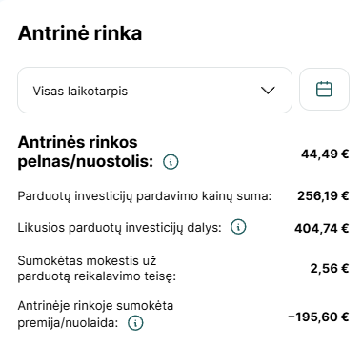Click the 'Sumokėtas mokestis už' label line
The width and height of the screenshot is (362, 348).
[87, 261]
